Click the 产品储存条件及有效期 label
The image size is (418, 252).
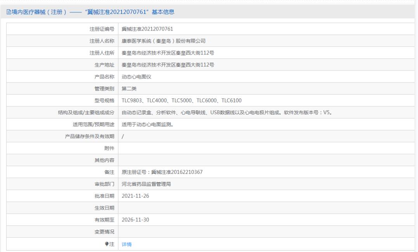pos(90,136)
